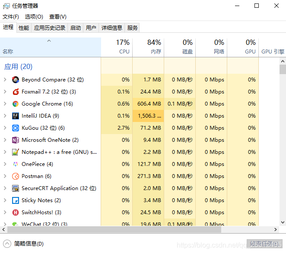Image resolution: width=286 pixels, height=253 pixels.
Task: Sort by the CPU column header
Action: coord(117,47)
